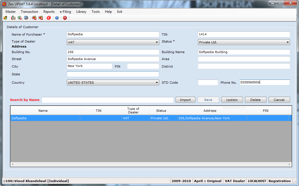
Task: Click the empty State field
Action: (113, 74)
